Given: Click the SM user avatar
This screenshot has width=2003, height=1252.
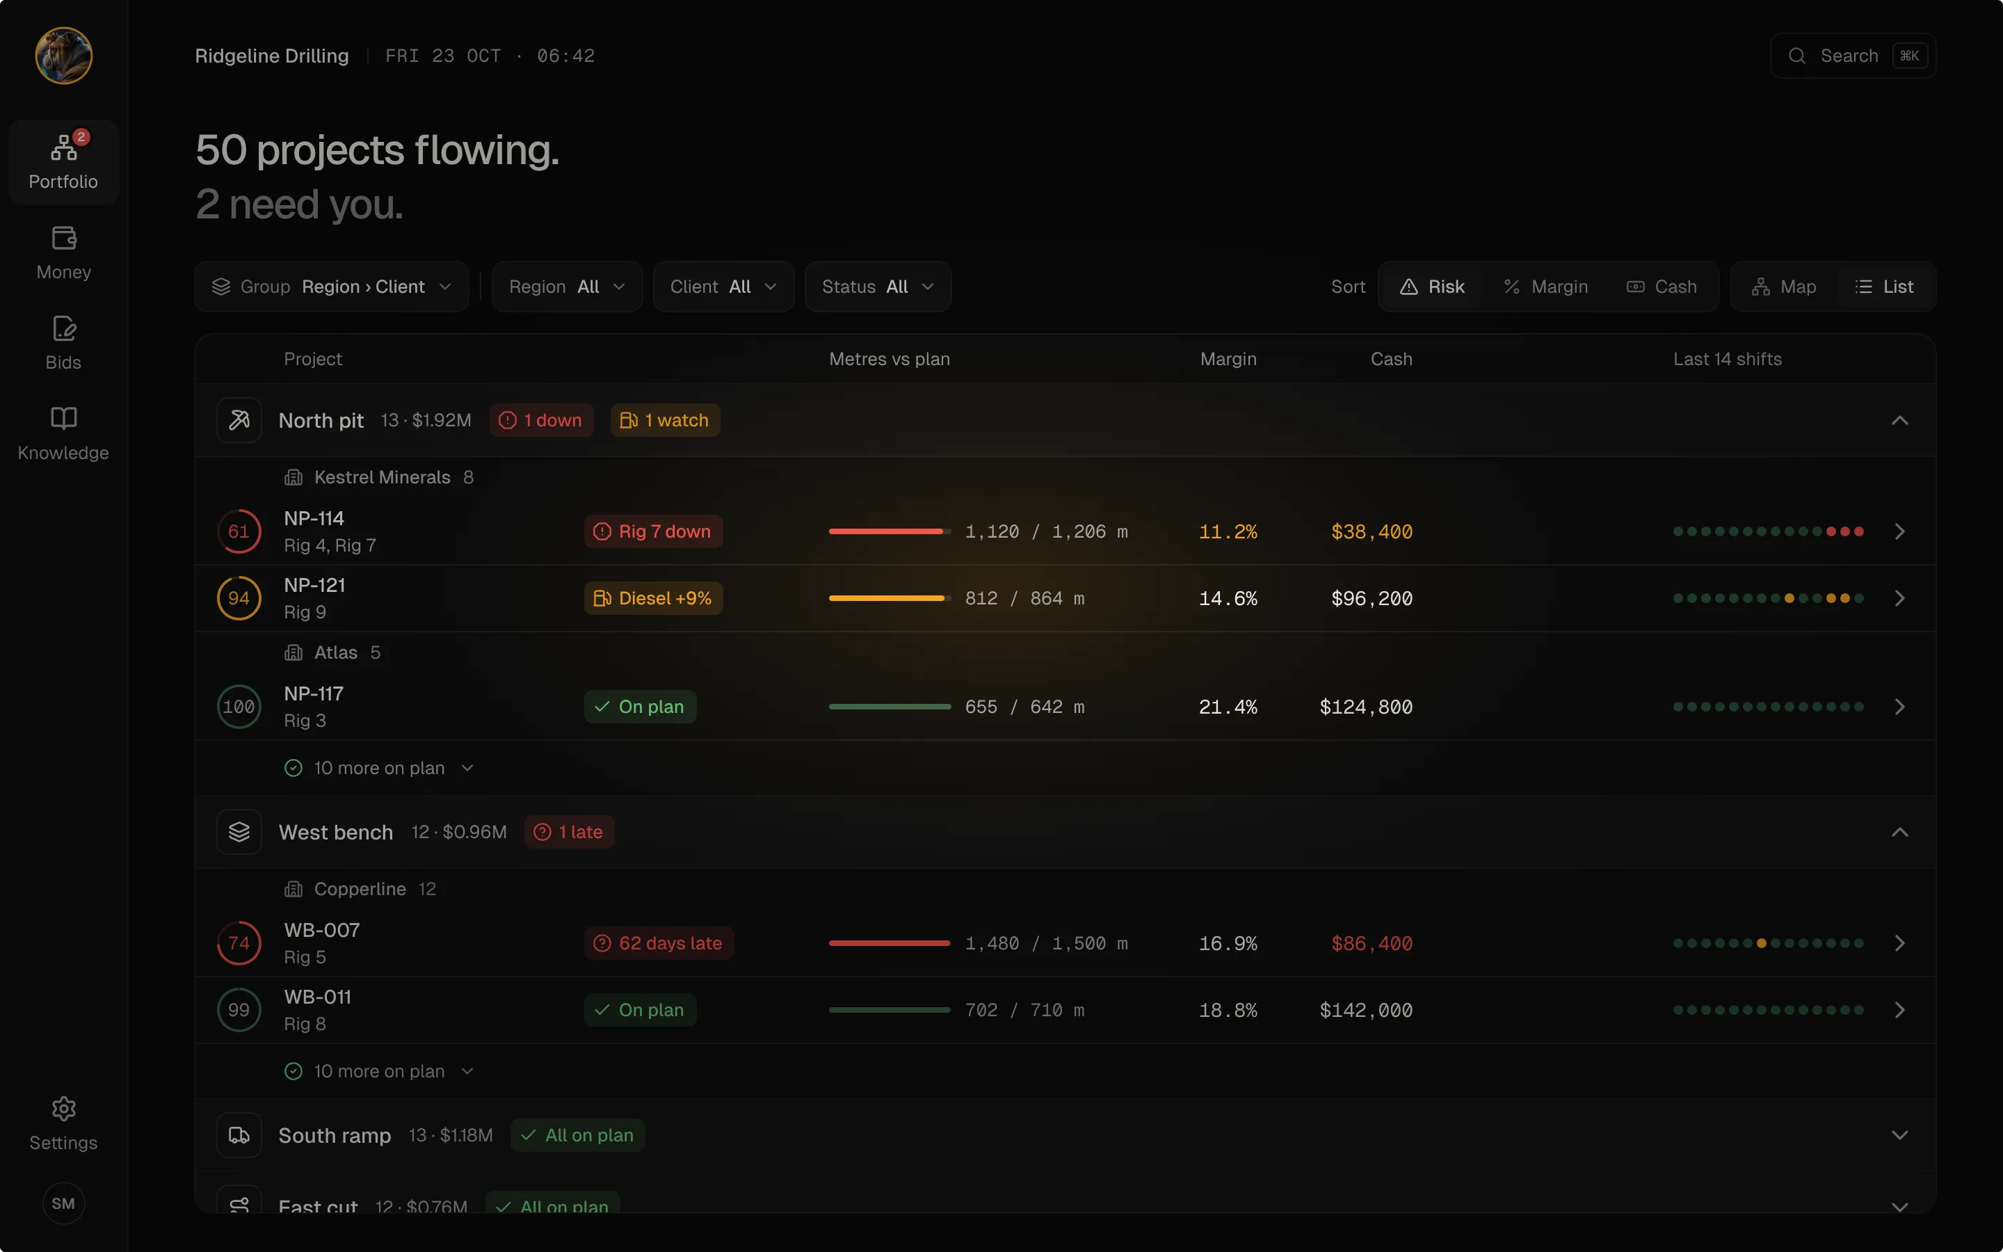Looking at the screenshot, I should tap(64, 1203).
